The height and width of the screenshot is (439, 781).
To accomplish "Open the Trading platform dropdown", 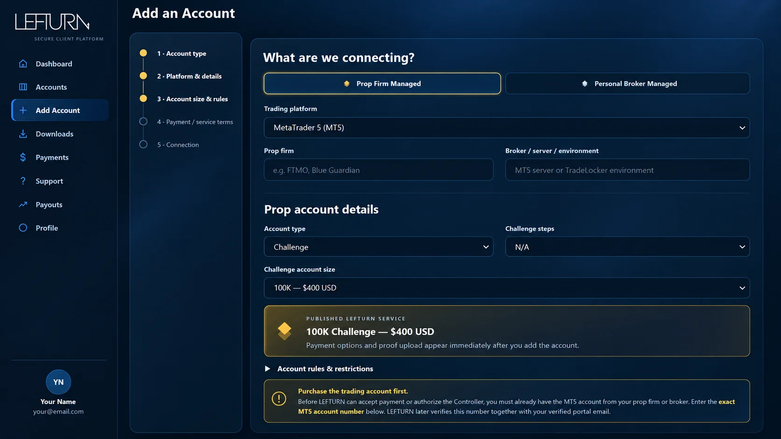I will pyautogui.click(x=507, y=127).
